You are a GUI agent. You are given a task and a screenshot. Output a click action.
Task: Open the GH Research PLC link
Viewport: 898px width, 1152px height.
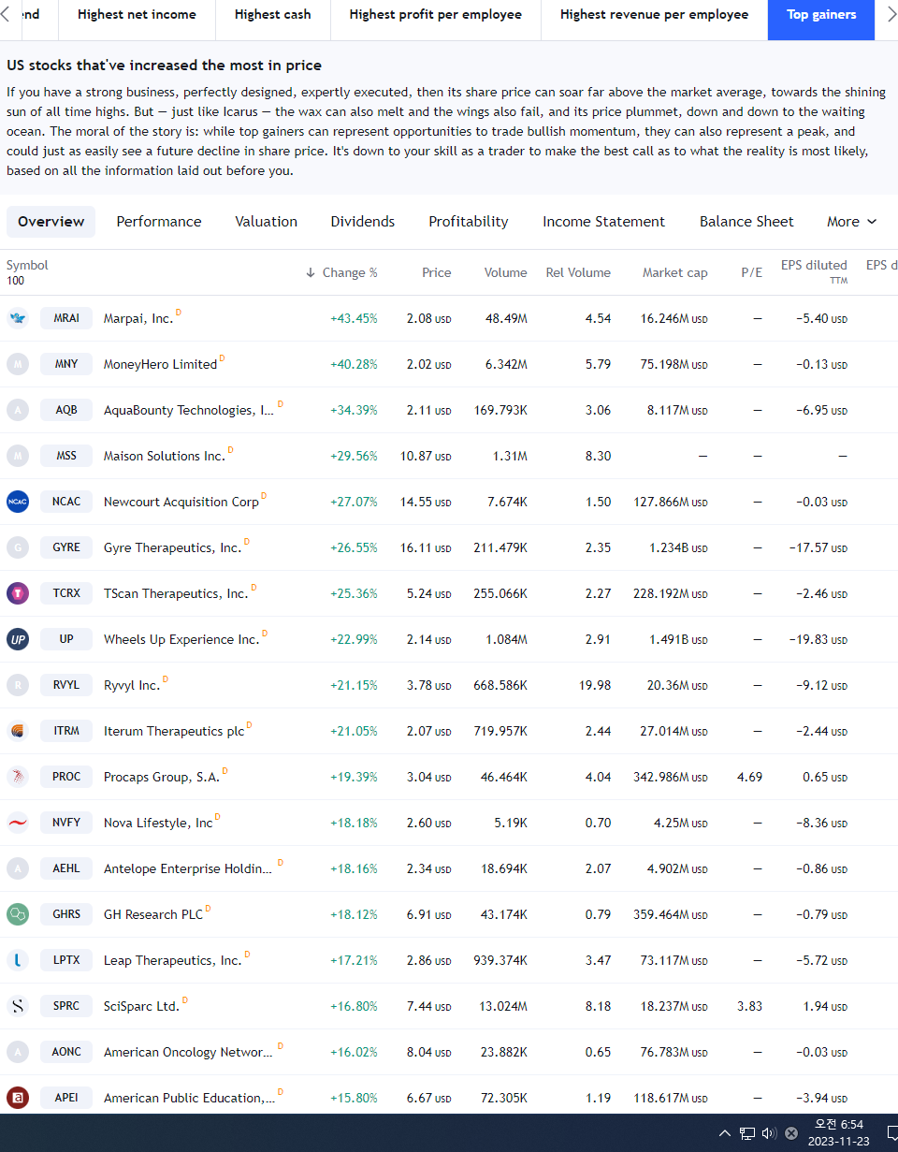[x=153, y=914]
